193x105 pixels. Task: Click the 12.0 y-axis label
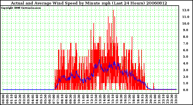[186, 10]
